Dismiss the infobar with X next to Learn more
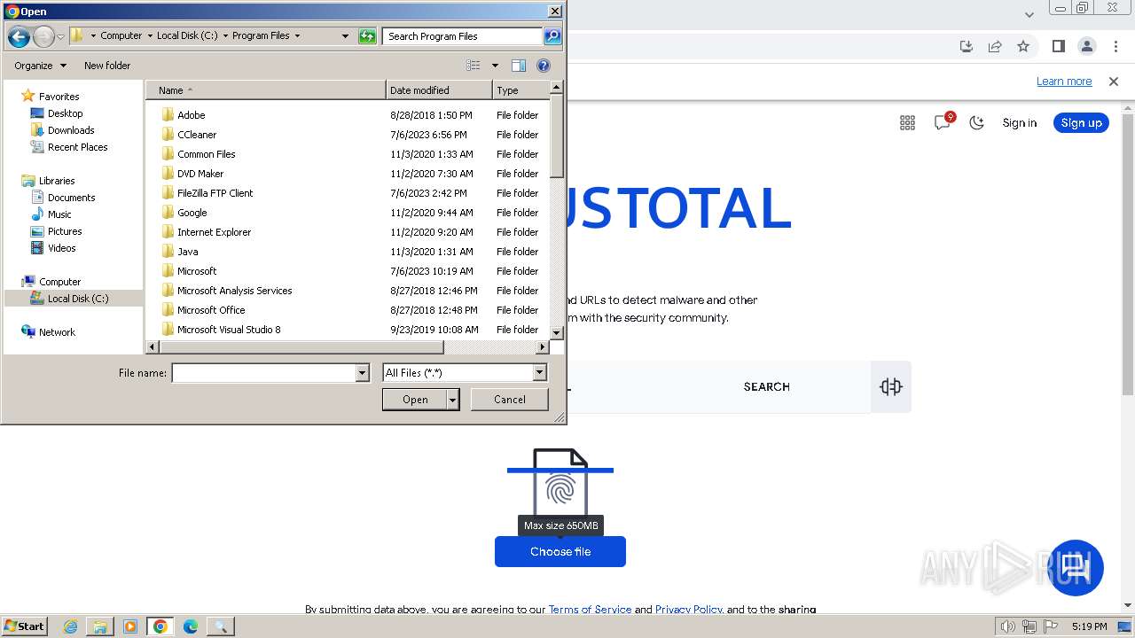The height and width of the screenshot is (638, 1135). pos(1114,82)
